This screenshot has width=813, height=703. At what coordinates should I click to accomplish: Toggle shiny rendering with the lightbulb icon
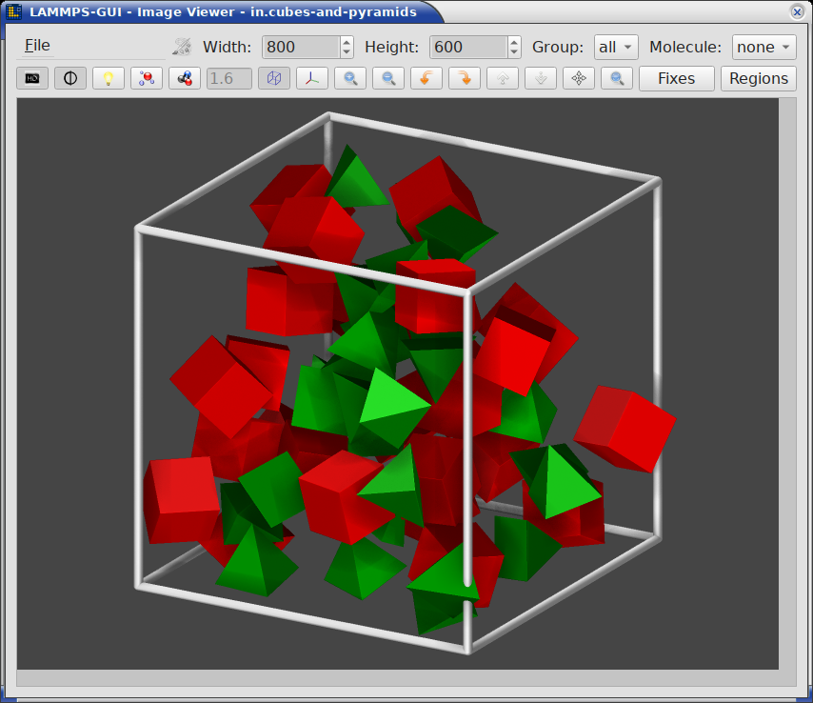[109, 78]
